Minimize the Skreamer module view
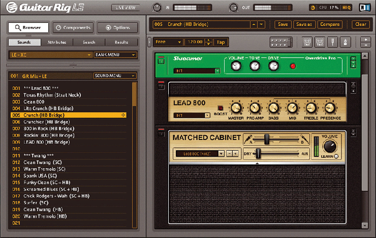376x238 pixels. coord(353,62)
